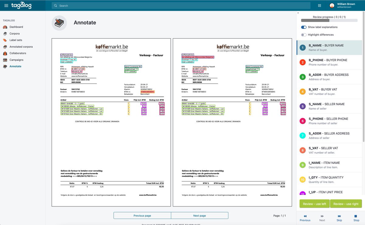Screen dimensions: 365x225
Task: Enable the Highlight differences switch
Action: pos(304,35)
